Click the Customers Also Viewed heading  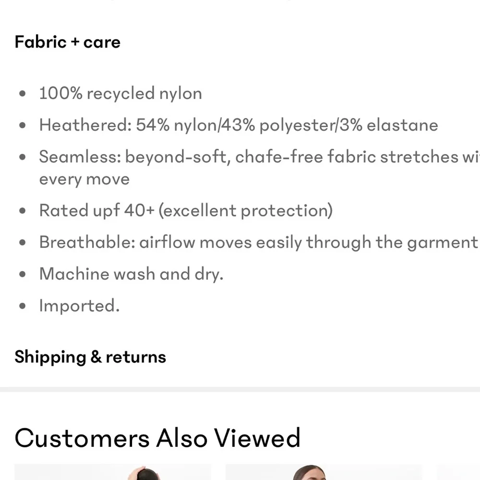click(x=157, y=438)
